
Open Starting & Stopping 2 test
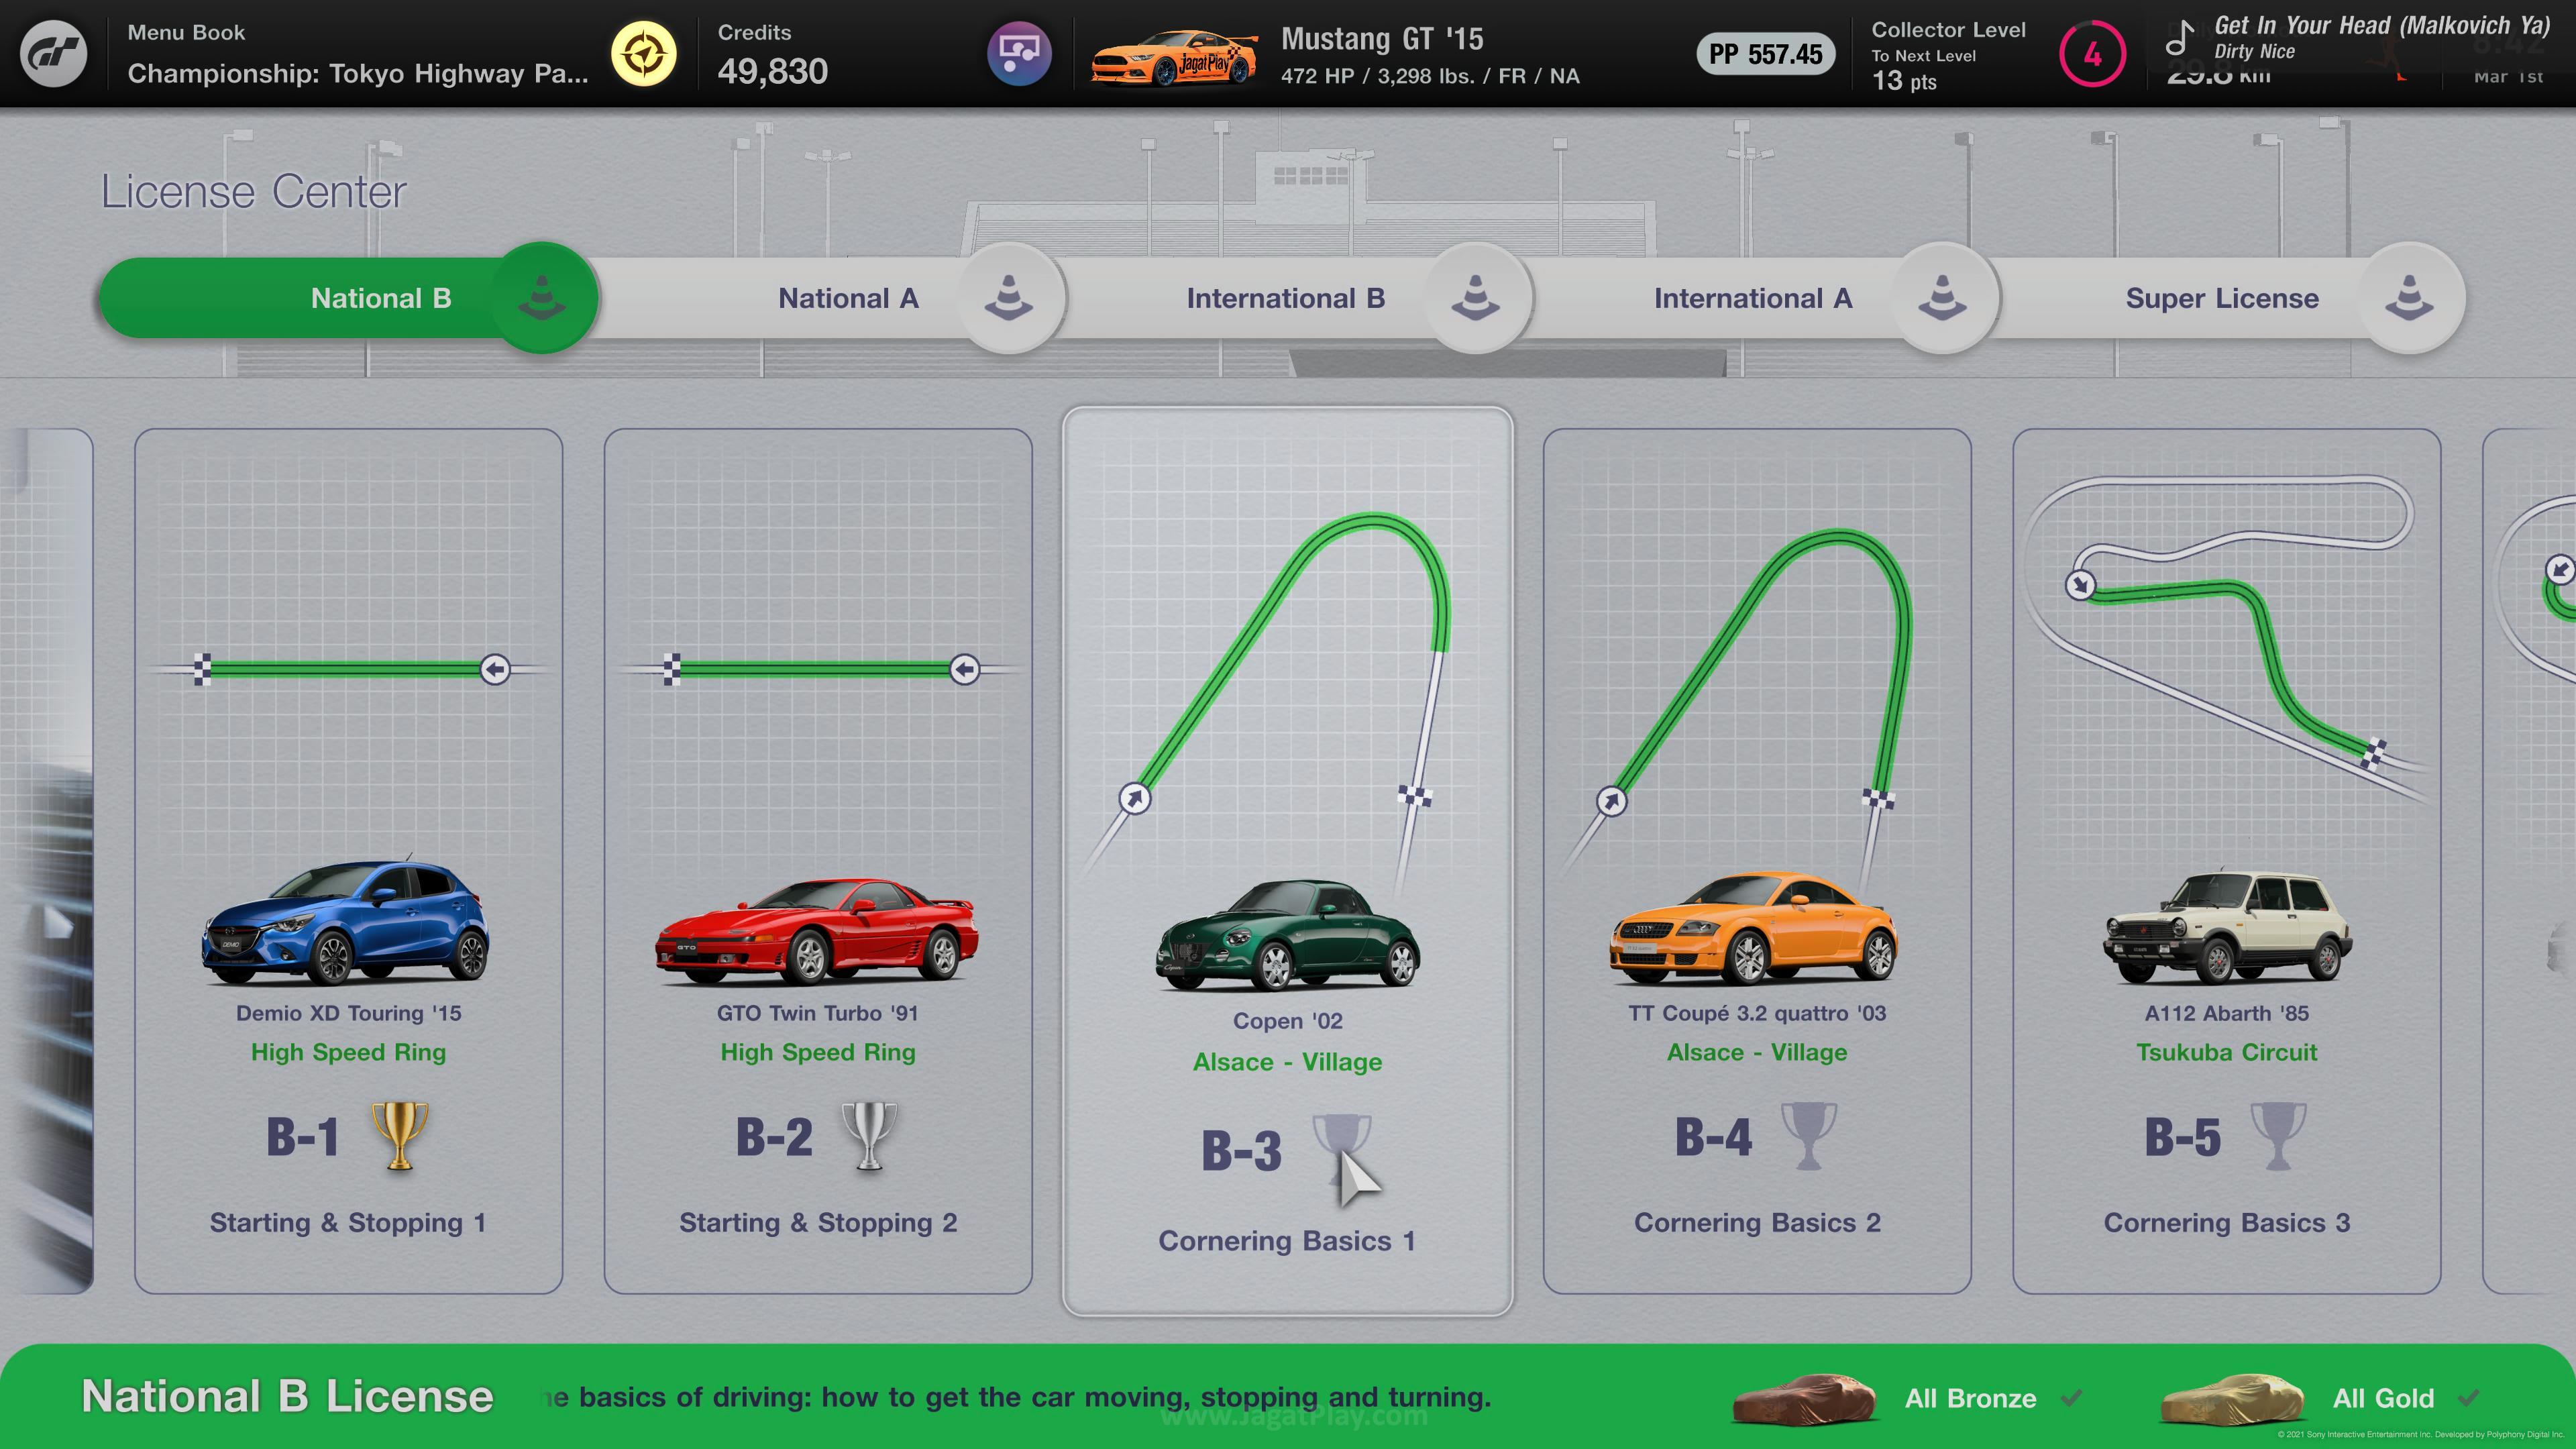818,861
